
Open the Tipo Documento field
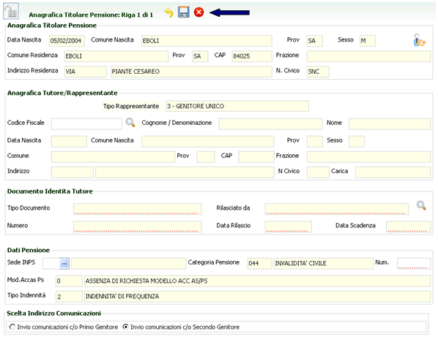pos(137,209)
